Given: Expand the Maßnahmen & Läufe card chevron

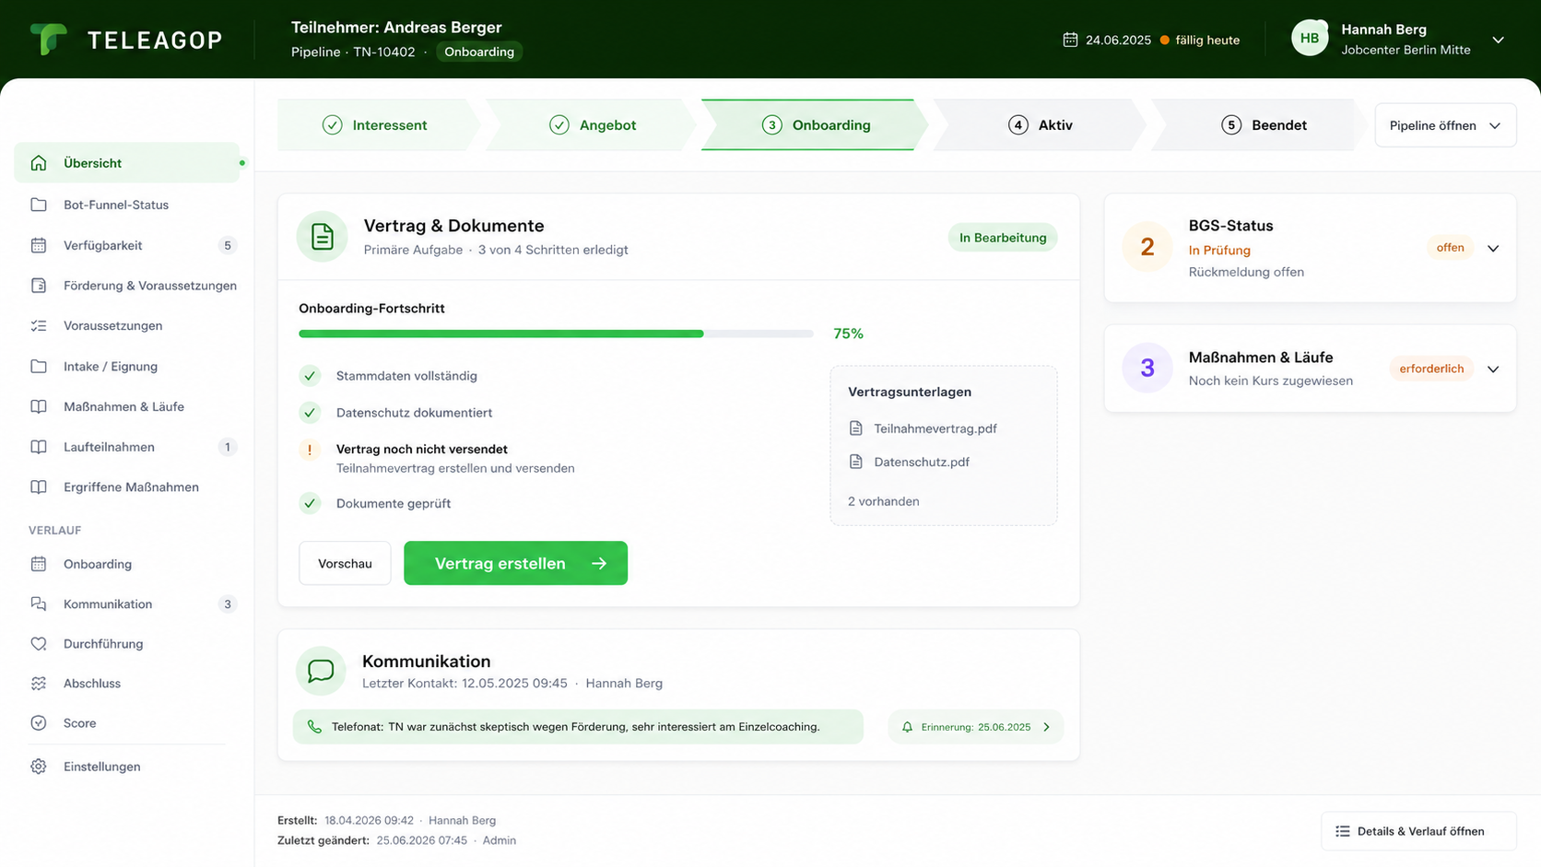Looking at the screenshot, I should (x=1493, y=369).
